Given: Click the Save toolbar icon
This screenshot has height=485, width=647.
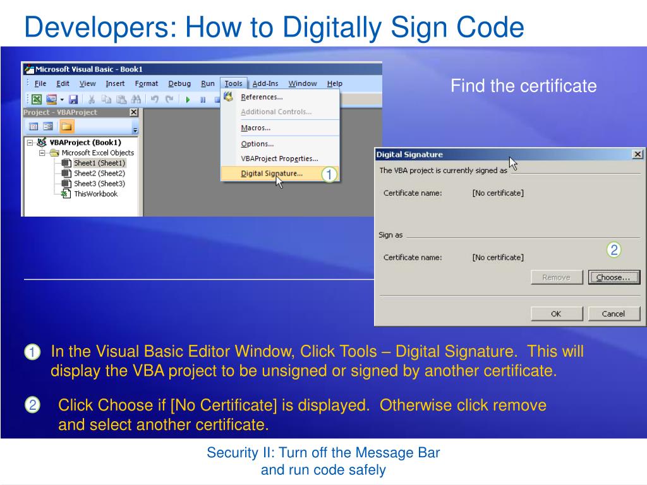Looking at the screenshot, I should point(73,99).
